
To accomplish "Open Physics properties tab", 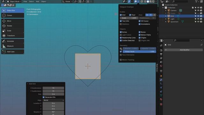I will pyautogui.click(x=161, y=88).
